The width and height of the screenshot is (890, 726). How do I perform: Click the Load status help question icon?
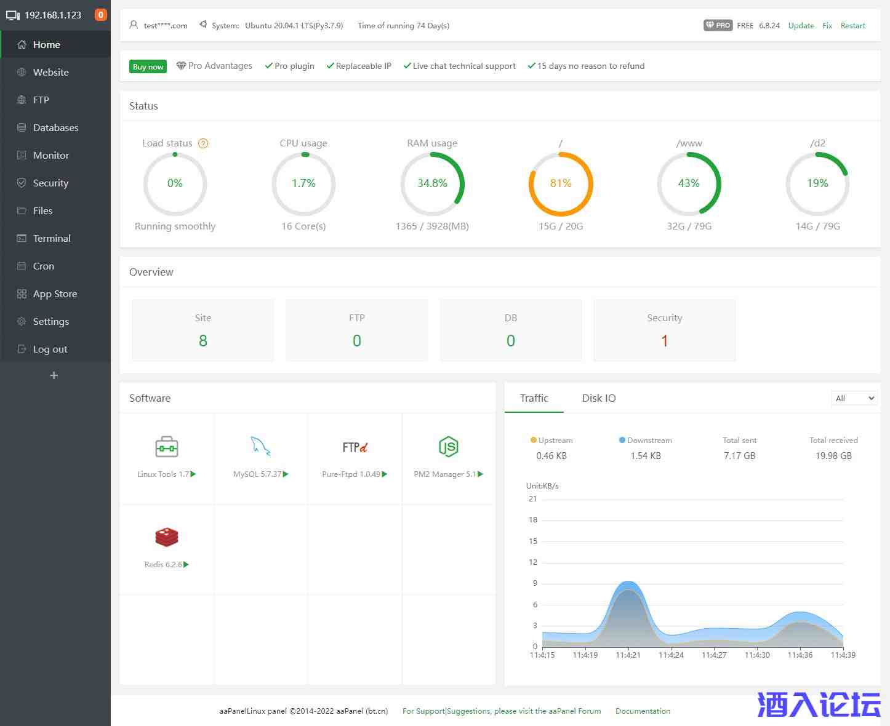point(203,143)
